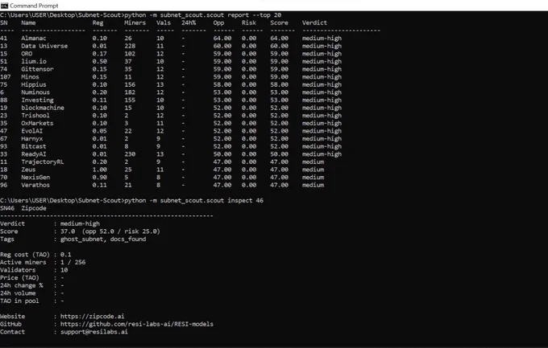548x348 pixels.
Task: Click Data Universe's miners count 228
Action: pos(130,46)
